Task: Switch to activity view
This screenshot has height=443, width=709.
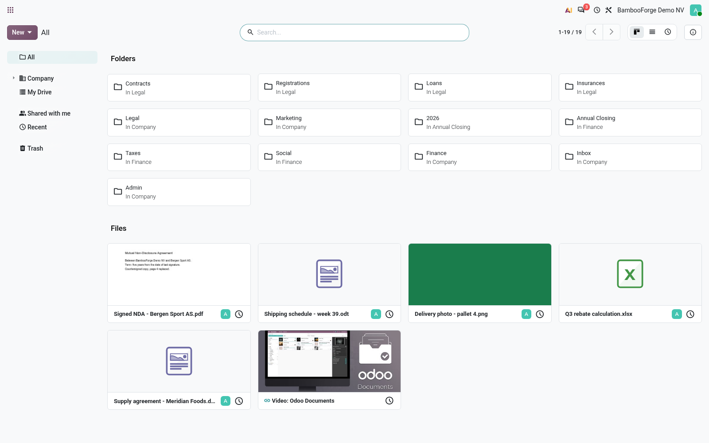Action: tap(668, 32)
